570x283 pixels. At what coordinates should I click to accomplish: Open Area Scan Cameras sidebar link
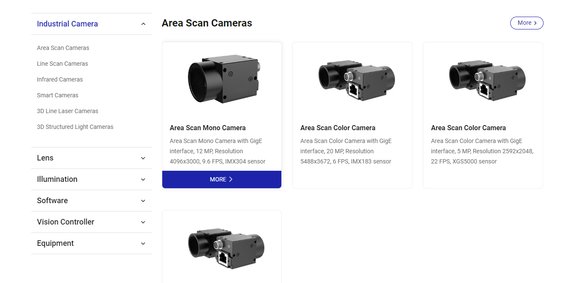click(x=63, y=48)
